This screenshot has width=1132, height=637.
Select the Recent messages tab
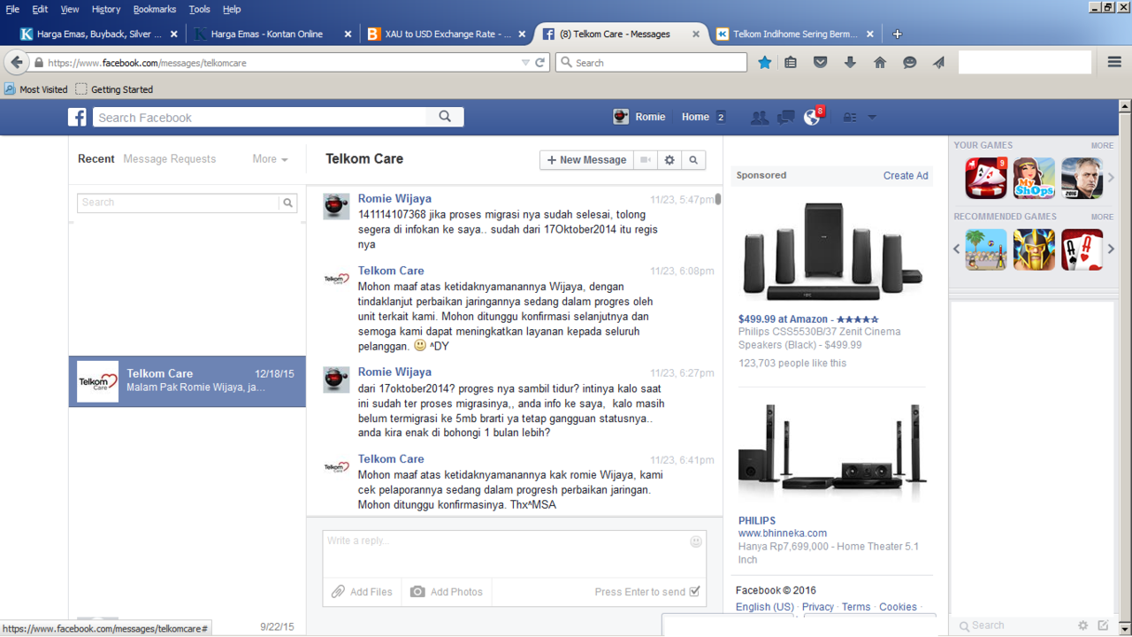pos(96,159)
